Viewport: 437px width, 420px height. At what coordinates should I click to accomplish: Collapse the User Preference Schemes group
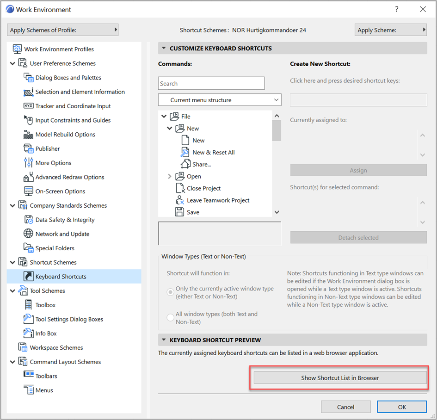(12, 63)
